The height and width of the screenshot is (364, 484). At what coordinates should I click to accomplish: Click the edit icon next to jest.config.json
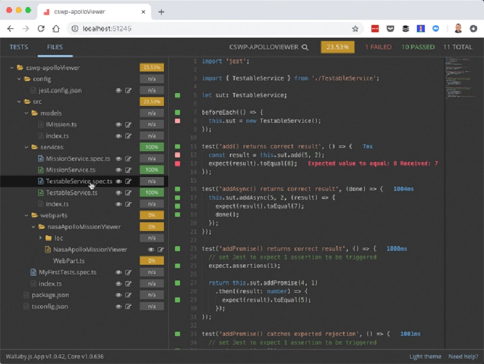129,90
